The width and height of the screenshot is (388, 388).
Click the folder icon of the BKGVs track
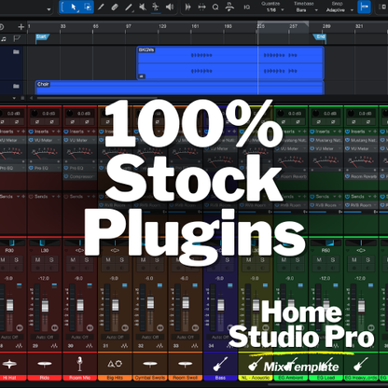coord(16,51)
